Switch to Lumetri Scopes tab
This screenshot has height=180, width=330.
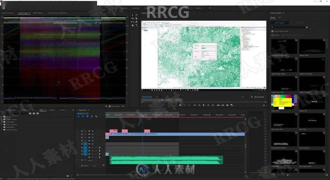(23, 13)
